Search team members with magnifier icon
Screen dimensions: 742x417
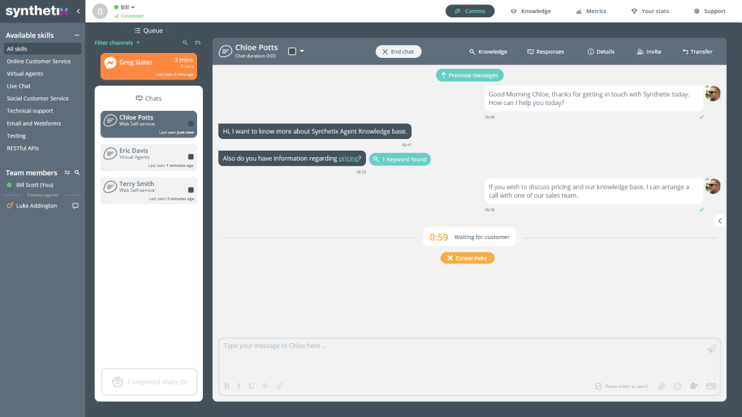[77, 173]
